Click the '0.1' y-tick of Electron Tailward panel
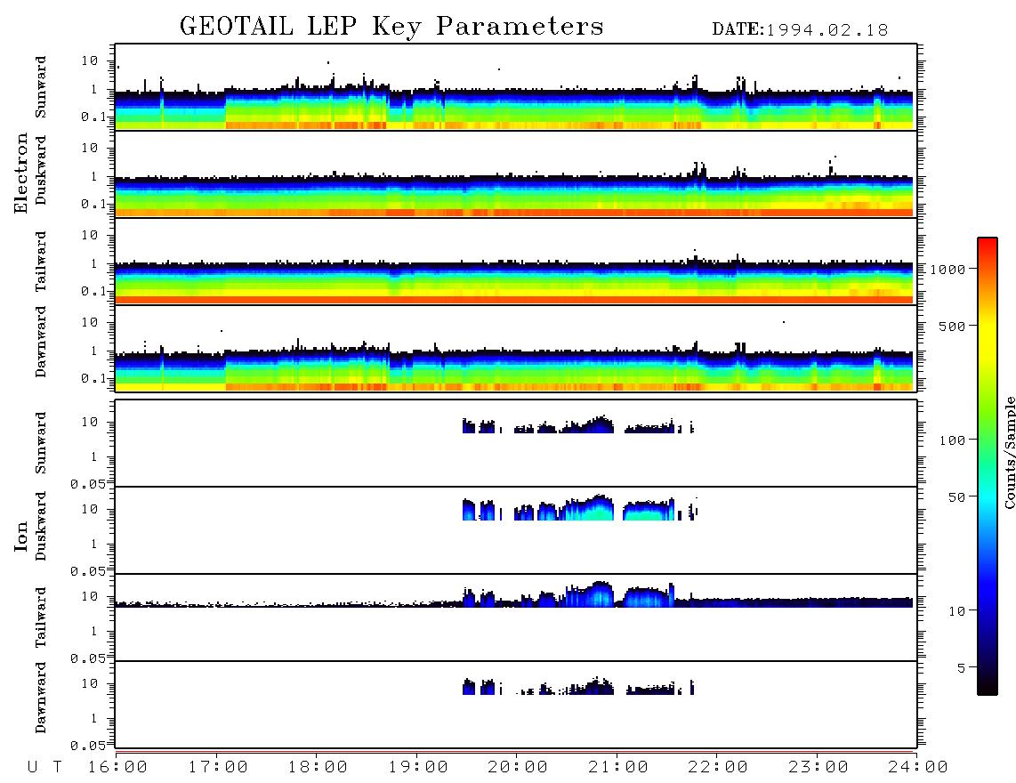 coord(93,291)
